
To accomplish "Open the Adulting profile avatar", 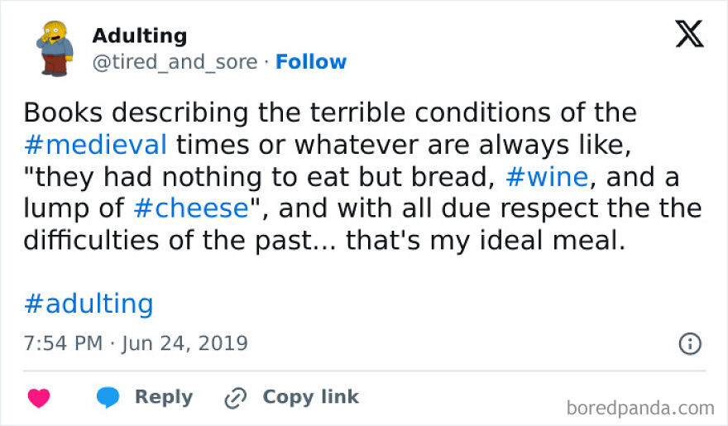I will coord(55,47).
